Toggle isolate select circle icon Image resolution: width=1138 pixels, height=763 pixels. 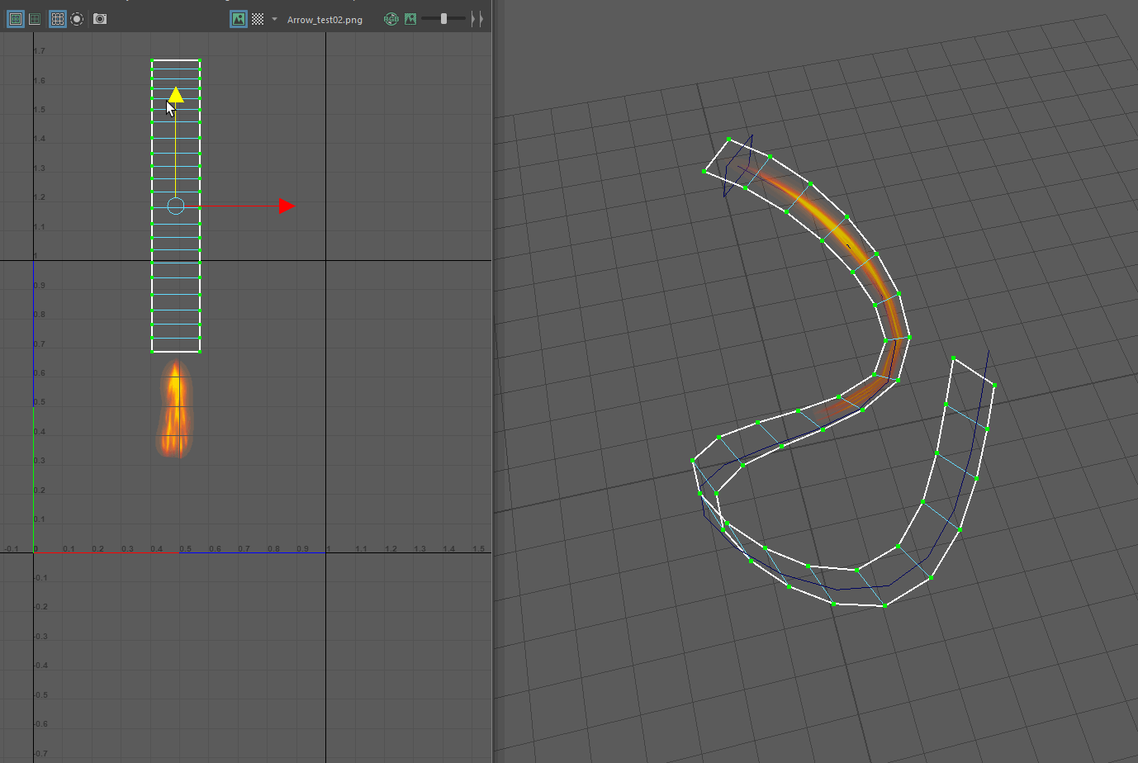pyautogui.click(x=77, y=19)
